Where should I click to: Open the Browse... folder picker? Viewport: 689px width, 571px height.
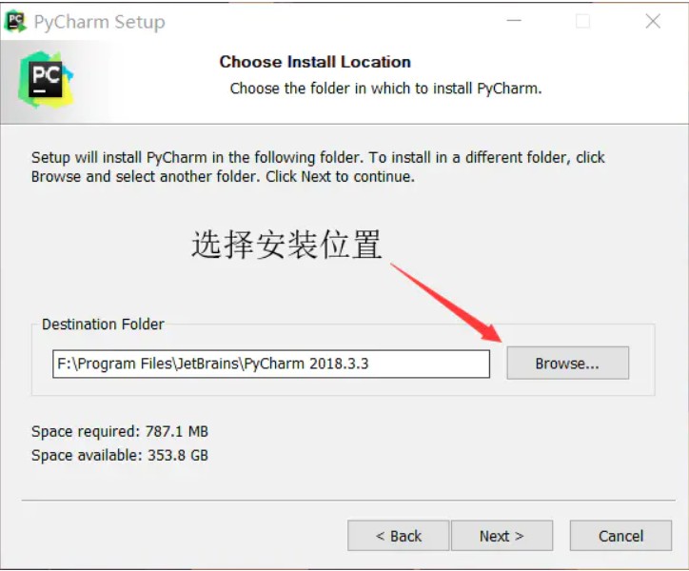point(568,364)
